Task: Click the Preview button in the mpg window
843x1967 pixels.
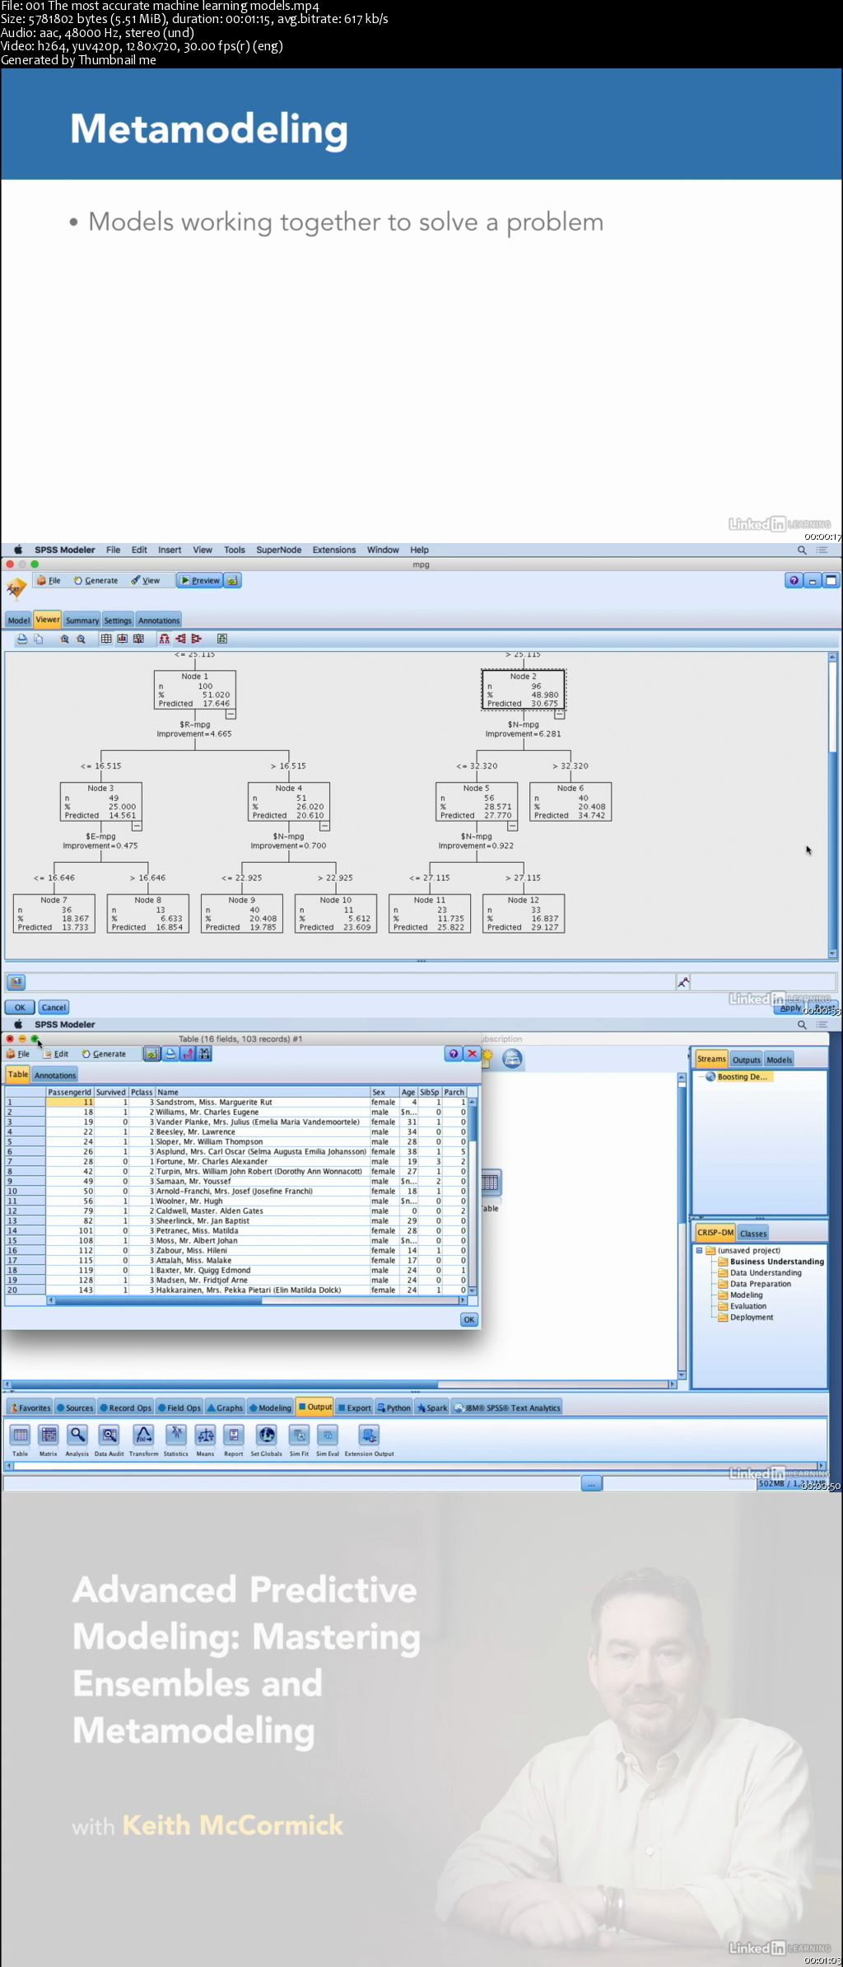Action: (x=200, y=580)
